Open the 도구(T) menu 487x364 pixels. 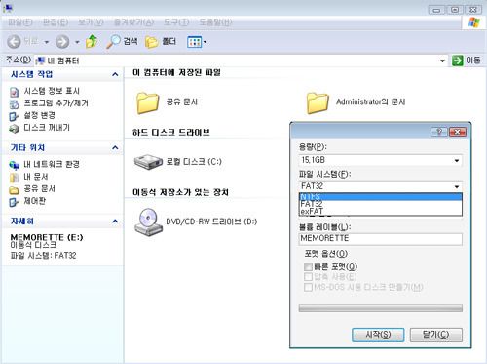click(x=176, y=22)
